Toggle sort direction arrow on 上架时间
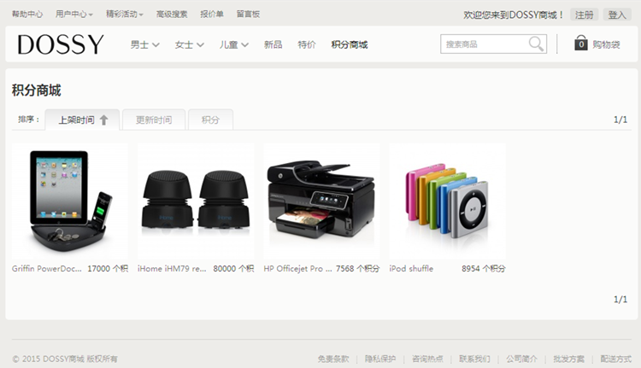This screenshot has width=641, height=368. tap(103, 120)
